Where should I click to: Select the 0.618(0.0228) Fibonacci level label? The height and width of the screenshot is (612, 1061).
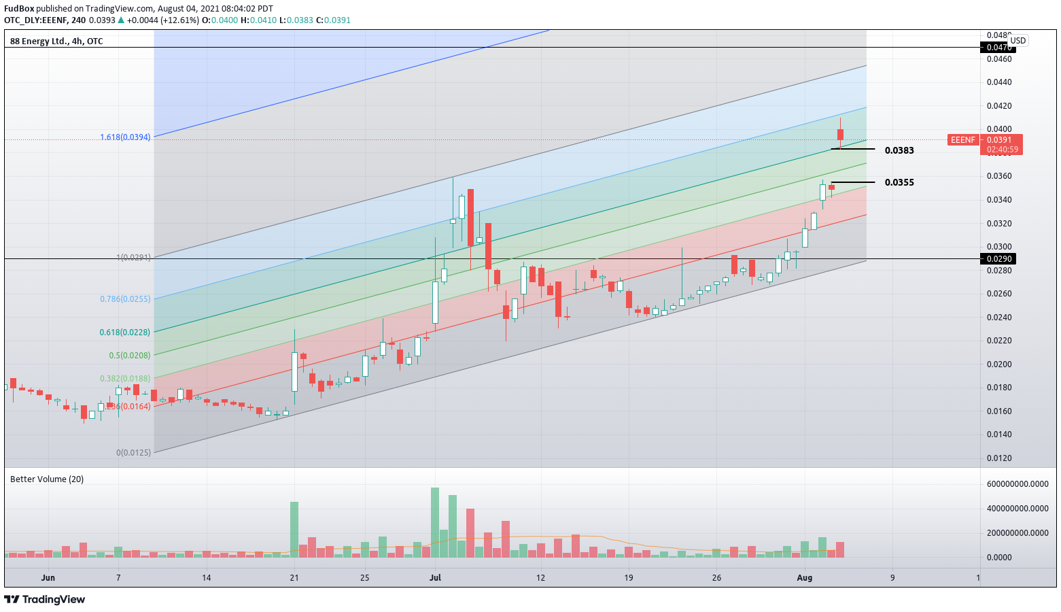point(126,333)
